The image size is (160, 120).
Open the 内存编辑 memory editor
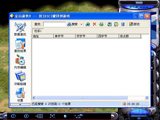tap(20, 62)
